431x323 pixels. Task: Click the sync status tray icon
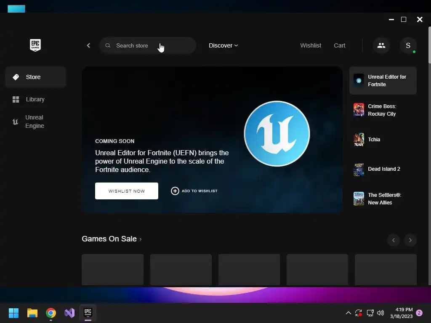(x=359, y=313)
